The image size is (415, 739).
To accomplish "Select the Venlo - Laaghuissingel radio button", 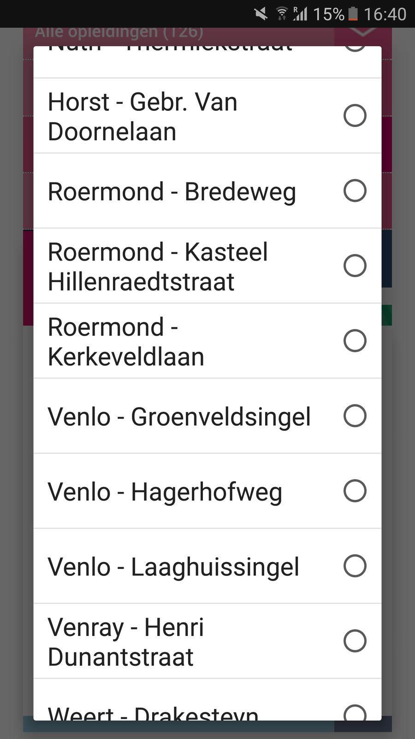I will tap(355, 566).
